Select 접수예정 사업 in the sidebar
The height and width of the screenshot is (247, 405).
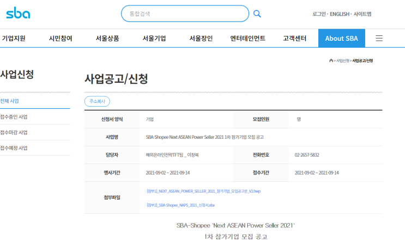point(14,148)
